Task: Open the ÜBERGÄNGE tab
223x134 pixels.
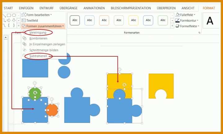Action: [68, 8]
